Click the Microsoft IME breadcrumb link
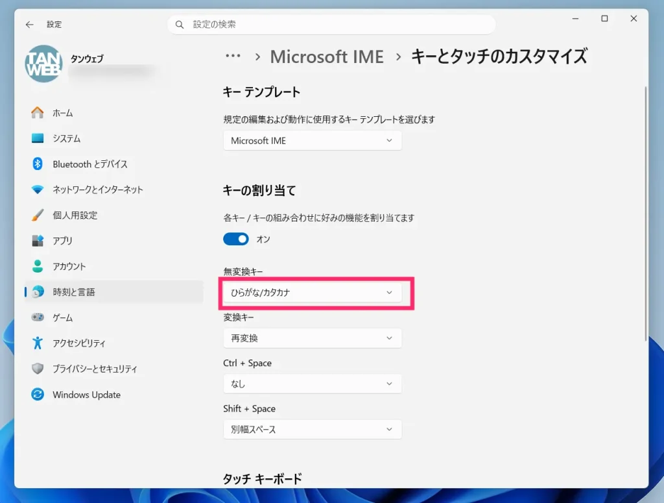This screenshot has height=503, width=664. pyautogui.click(x=327, y=56)
